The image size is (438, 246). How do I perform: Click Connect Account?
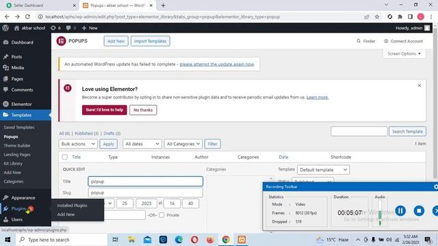[403, 41]
